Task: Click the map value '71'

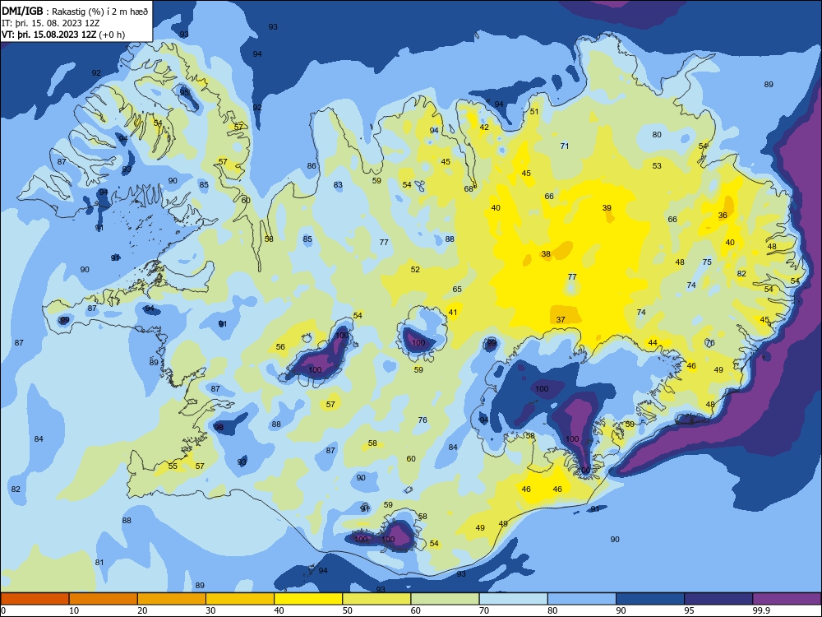Action: [565, 146]
